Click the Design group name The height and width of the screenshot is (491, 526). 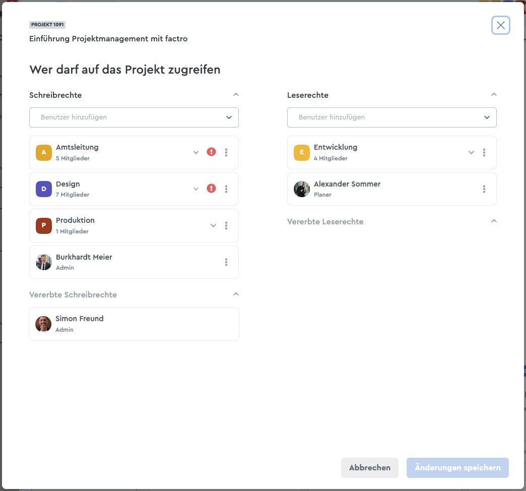pyautogui.click(x=68, y=184)
